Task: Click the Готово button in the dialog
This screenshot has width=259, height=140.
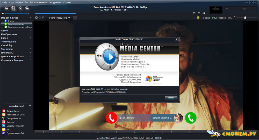Action: 171,98
